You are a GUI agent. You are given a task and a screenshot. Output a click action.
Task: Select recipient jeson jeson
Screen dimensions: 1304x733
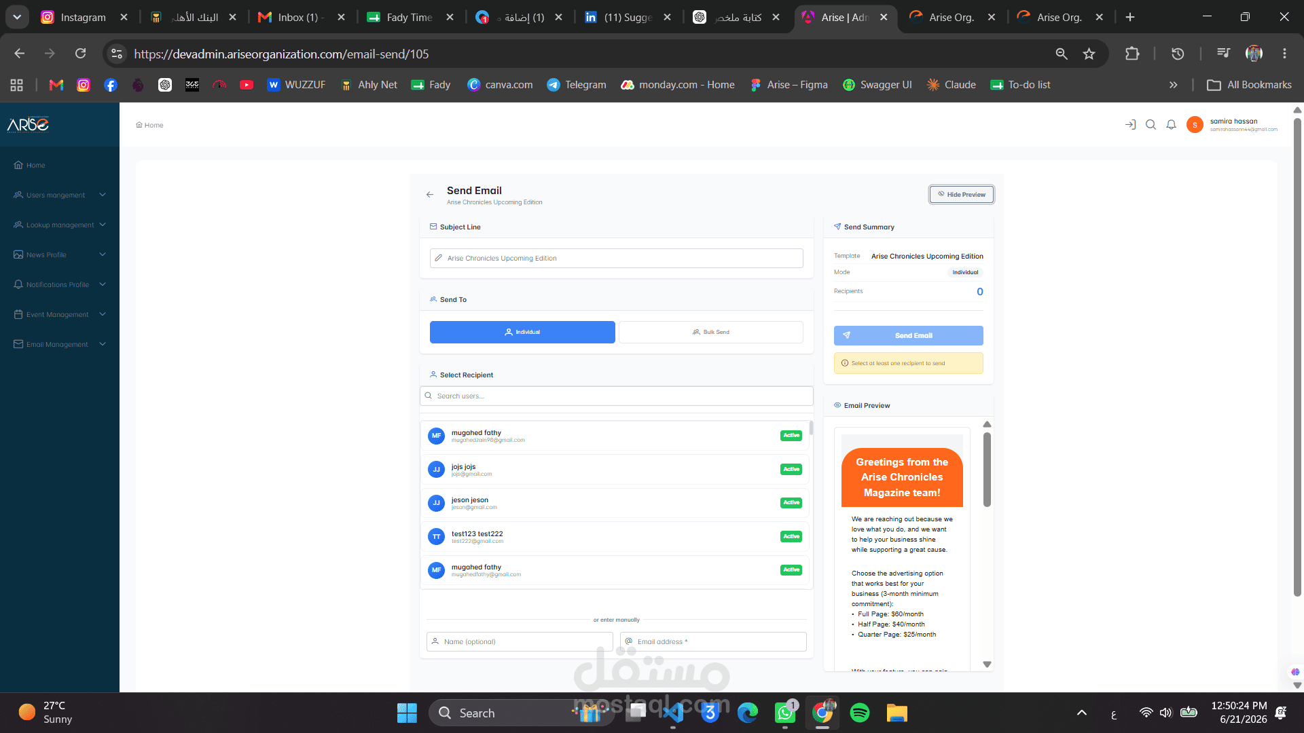[x=615, y=503]
